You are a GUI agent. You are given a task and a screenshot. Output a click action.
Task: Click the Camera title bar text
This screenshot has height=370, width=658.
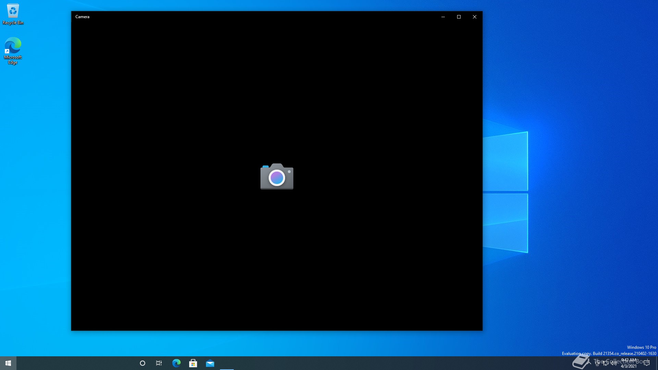point(82,17)
